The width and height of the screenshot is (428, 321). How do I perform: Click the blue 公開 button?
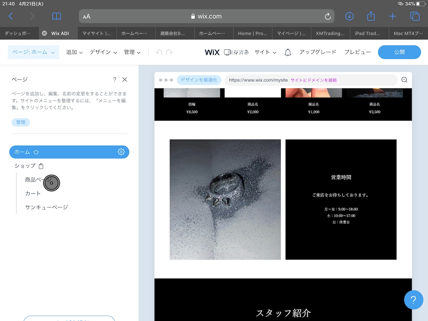(x=399, y=52)
